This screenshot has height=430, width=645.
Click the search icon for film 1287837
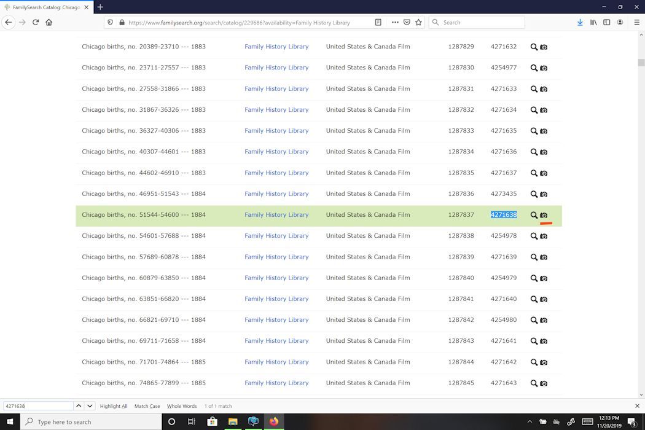coord(534,215)
